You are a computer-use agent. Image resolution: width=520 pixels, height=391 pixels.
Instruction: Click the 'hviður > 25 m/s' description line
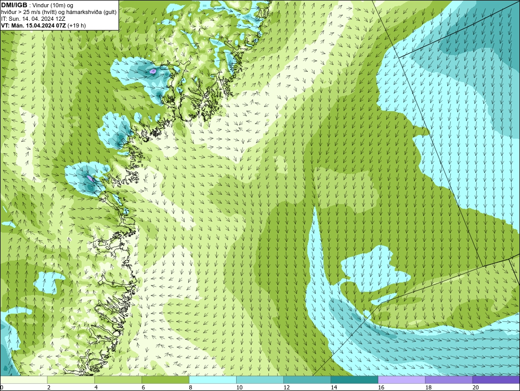pos(59,12)
